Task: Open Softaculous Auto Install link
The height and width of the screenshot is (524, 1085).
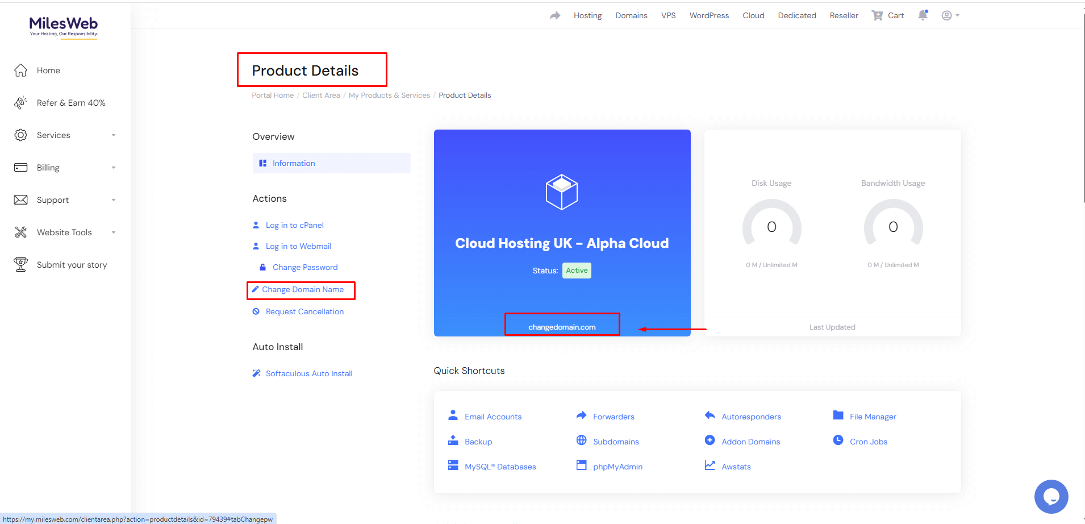Action: tap(309, 373)
